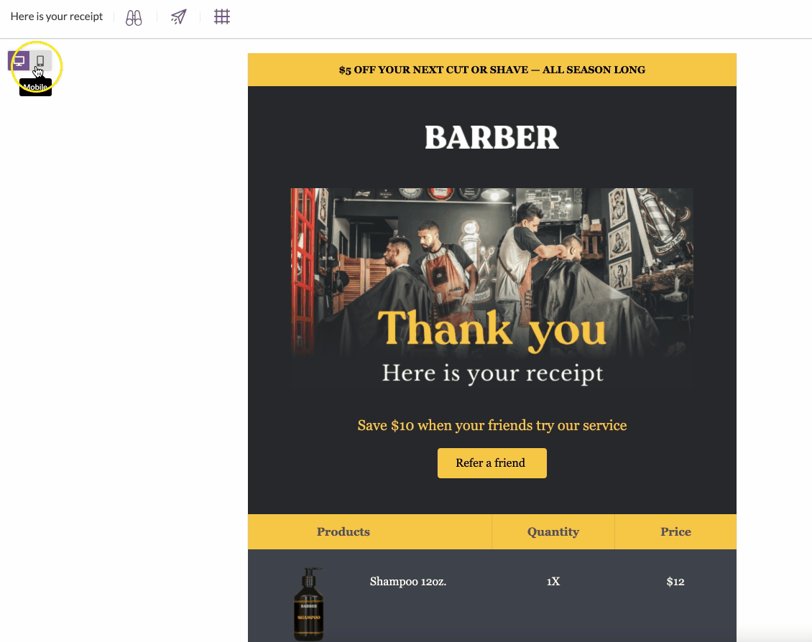Click the BARBER logo heading
The image size is (812, 642).
[492, 138]
